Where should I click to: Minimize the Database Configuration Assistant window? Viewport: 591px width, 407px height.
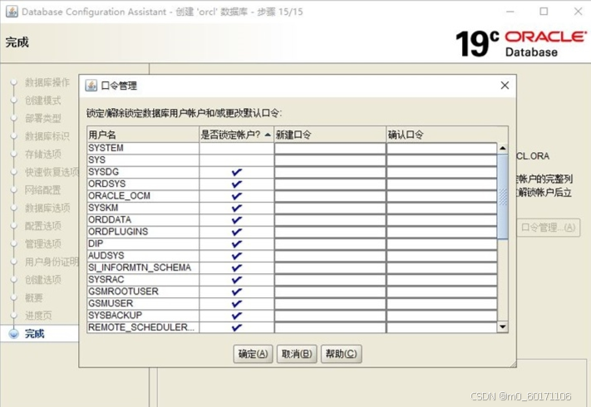[510, 12]
